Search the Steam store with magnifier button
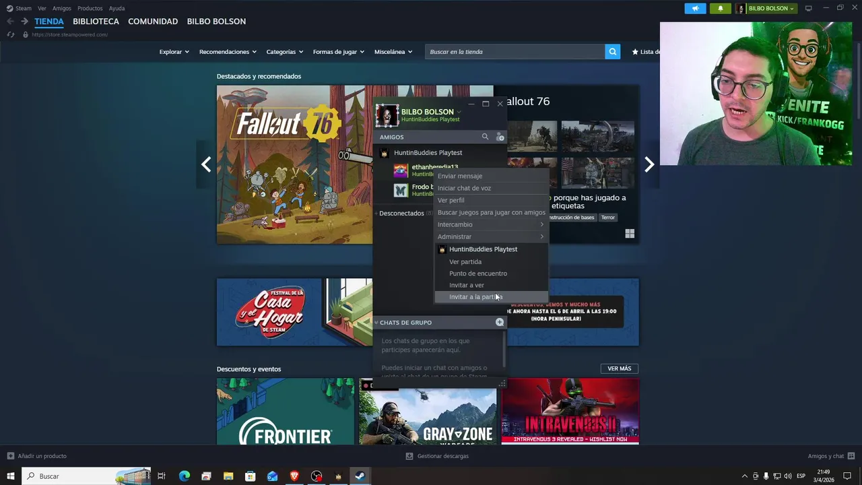Image resolution: width=862 pixels, height=485 pixels. 612,52
